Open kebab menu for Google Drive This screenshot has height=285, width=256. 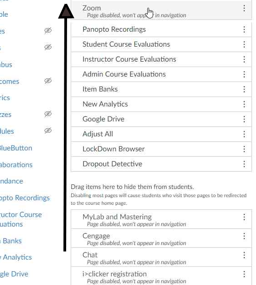coord(244,119)
